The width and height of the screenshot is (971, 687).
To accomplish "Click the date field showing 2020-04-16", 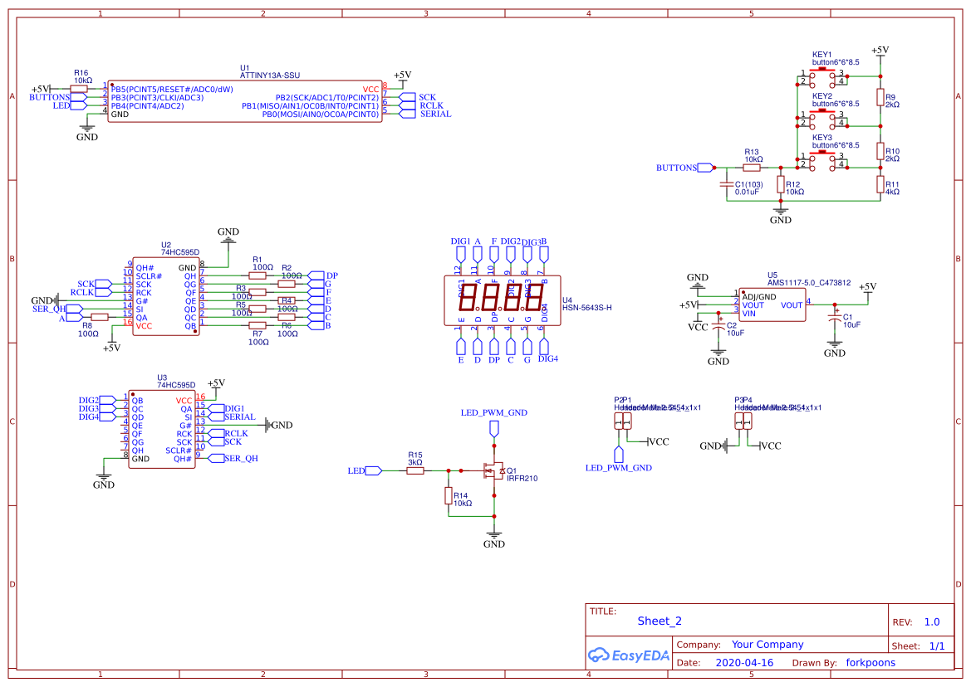I will pos(744,662).
